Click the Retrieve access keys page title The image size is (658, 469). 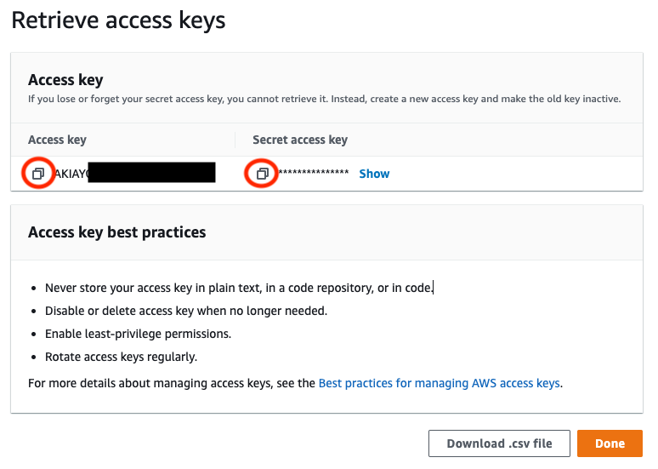click(118, 20)
